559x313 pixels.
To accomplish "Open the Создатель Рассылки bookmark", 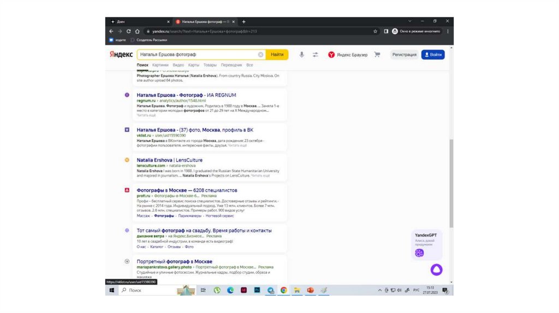I will tap(148, 40).
